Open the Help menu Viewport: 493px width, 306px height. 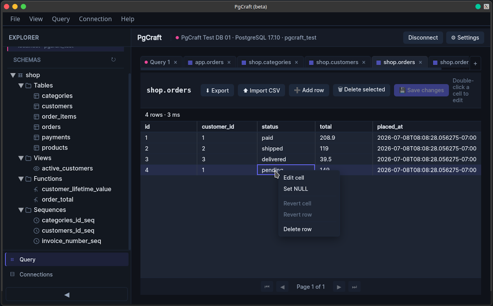click(128, 19)
